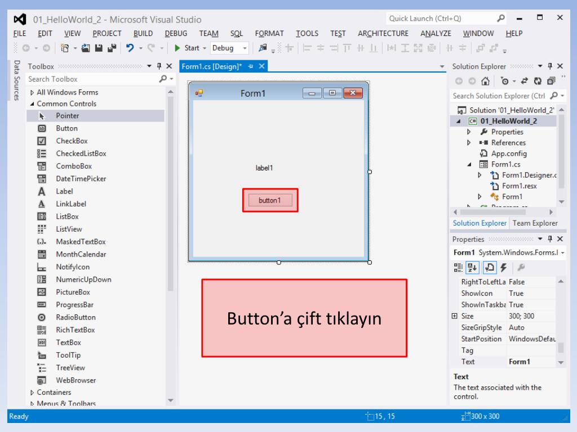Expand All Windows Forms group
This screenshot has width=577, height=432.
coord(32,93)
